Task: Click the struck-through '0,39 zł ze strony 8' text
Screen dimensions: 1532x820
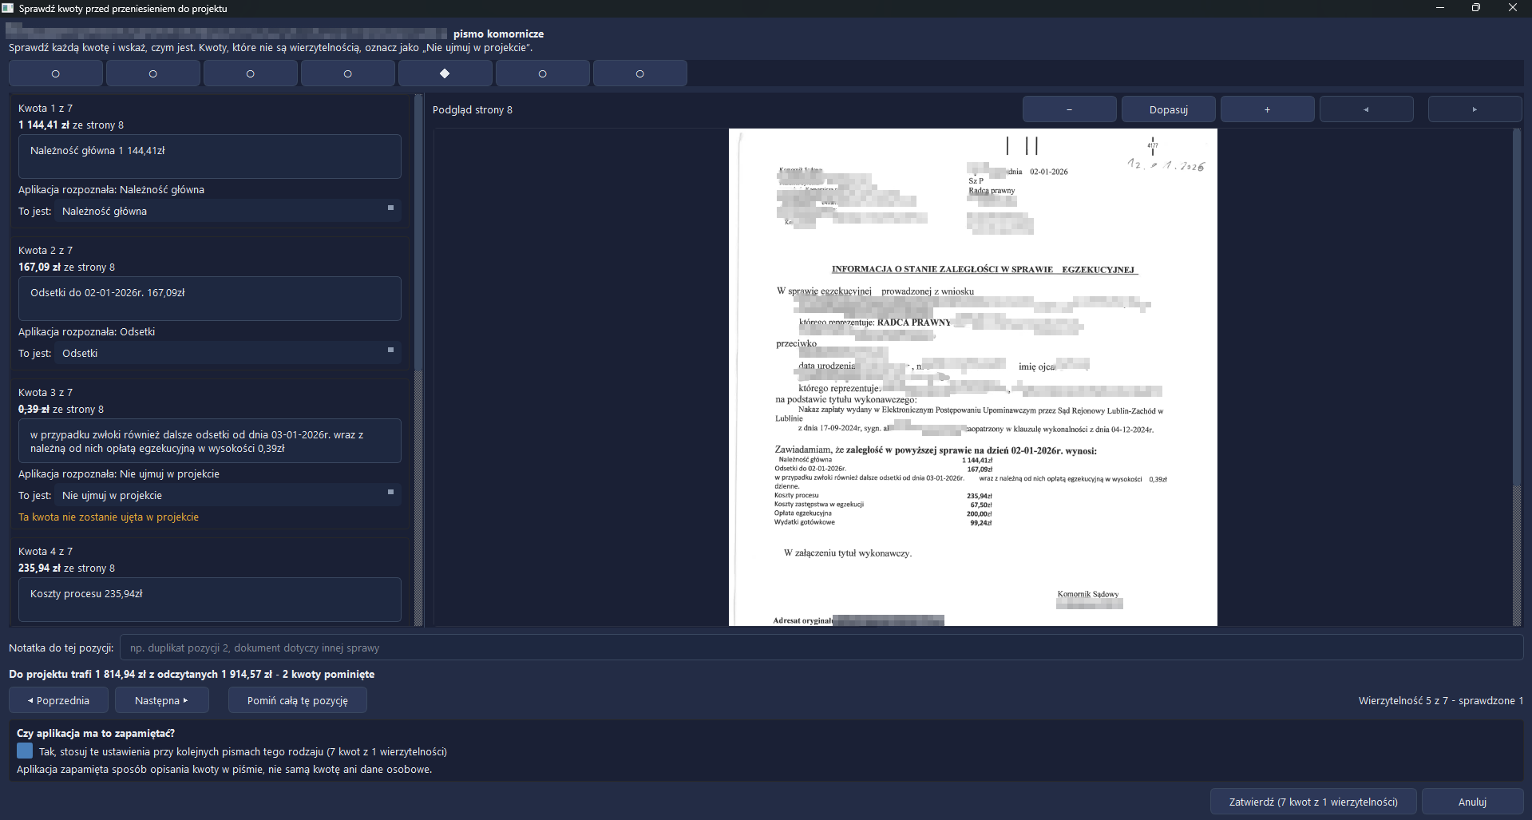Action: 61,409
